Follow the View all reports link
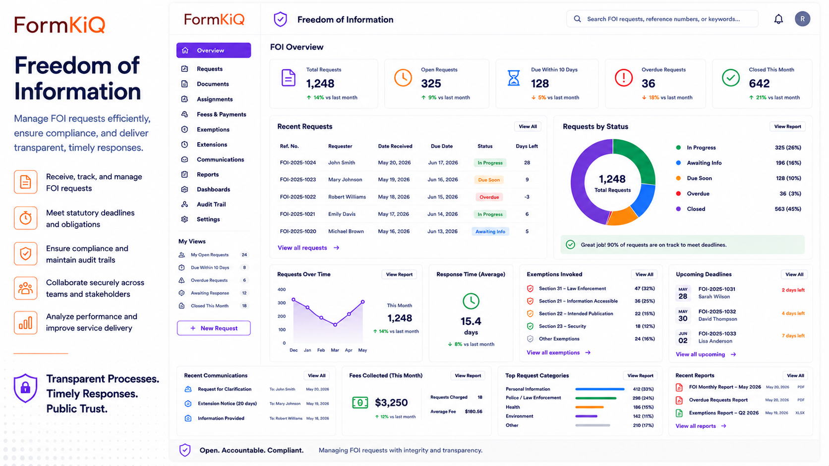This screenshot has height=466, width=829. pos(701,426)
